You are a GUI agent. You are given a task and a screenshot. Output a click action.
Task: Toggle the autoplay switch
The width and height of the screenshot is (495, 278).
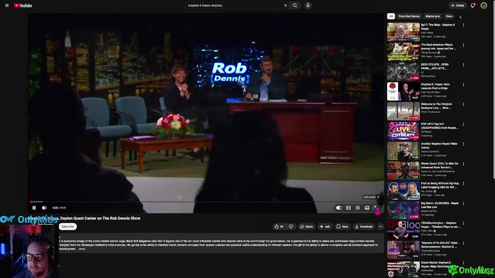click(339, 208)
